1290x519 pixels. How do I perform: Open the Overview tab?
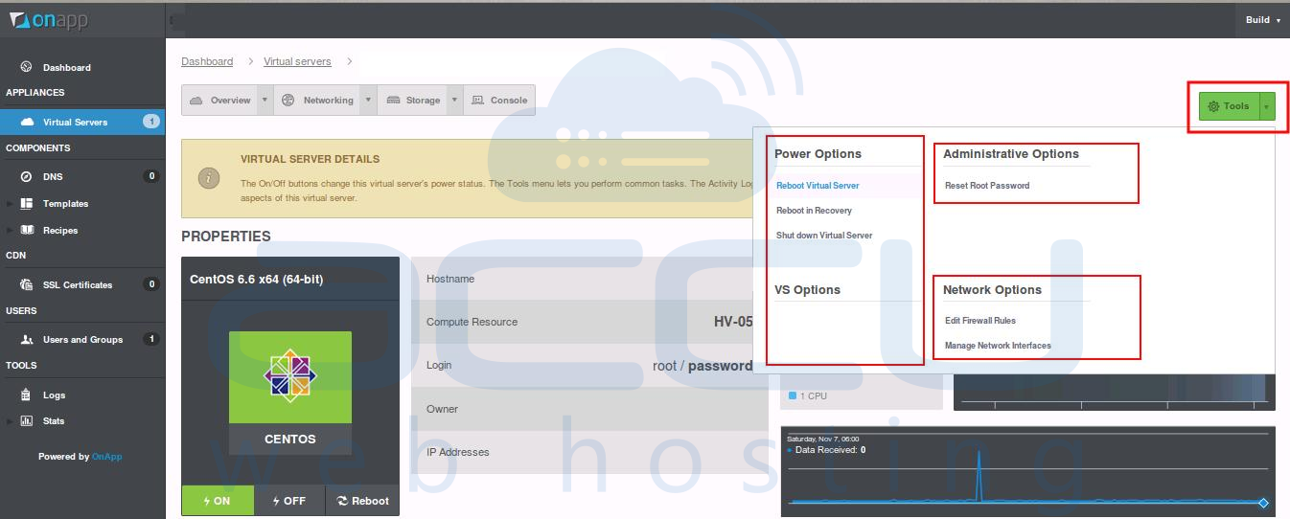(x=219, y=101)
